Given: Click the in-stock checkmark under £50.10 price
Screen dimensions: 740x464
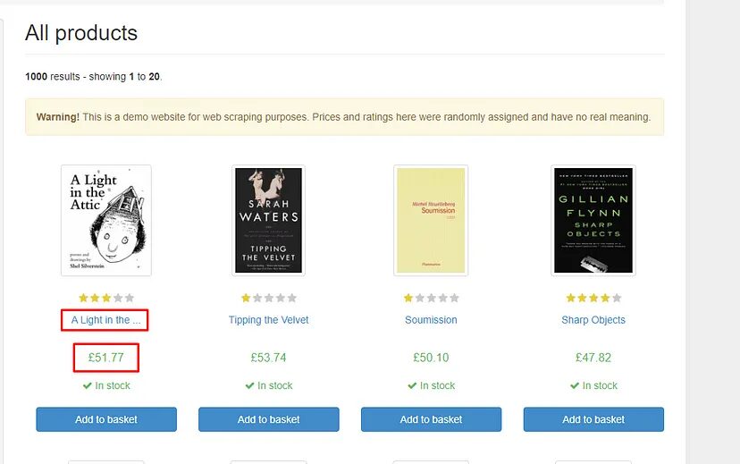Looking at the screenshot, I should (x=413, y=385).
